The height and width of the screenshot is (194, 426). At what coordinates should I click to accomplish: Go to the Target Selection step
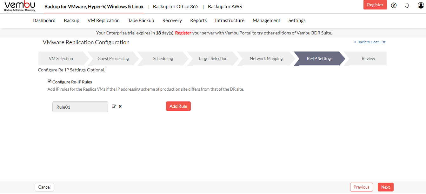[213, 58]
